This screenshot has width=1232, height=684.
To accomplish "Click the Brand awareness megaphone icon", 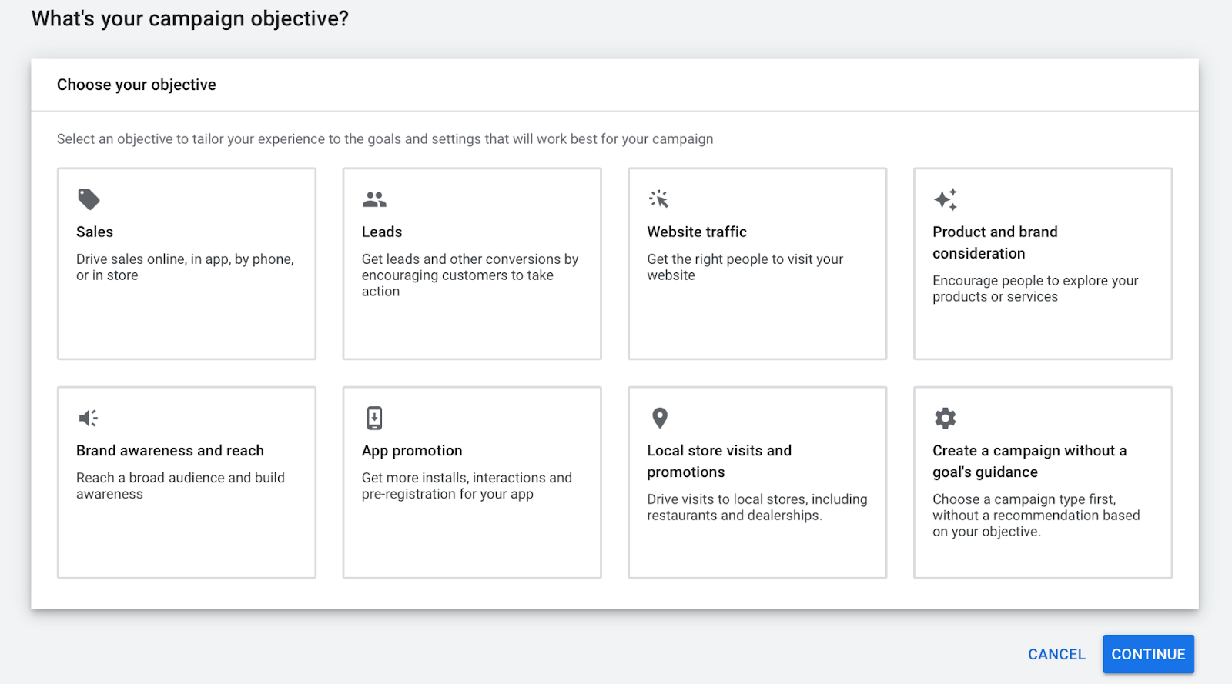I will click(x=89, y=418).
